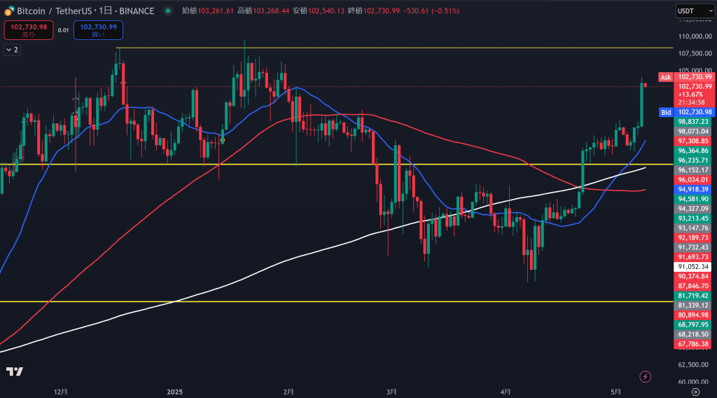Click the 3月 label on time axis
Image resolution: width=717 pixels, height=398 pixels.
point(391,392)
